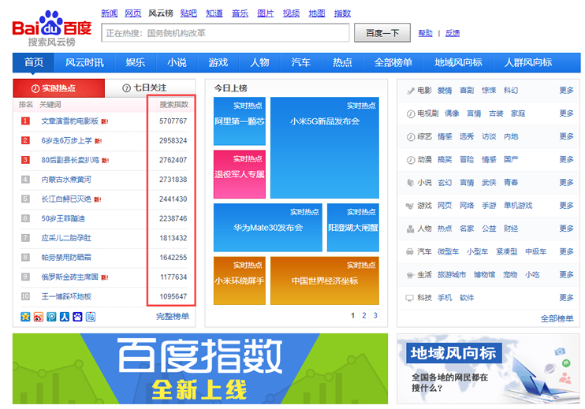This screenshot has width=585, height=409.
Task: Share via the blue Baidu paw icon
Action: (77, 317)
